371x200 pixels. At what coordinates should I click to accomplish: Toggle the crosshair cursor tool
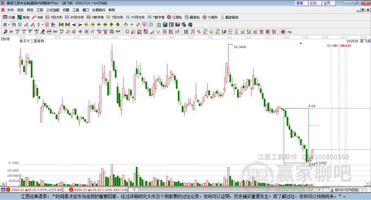132,25
